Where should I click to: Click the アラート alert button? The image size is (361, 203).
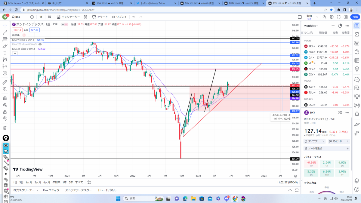point(100,17)
